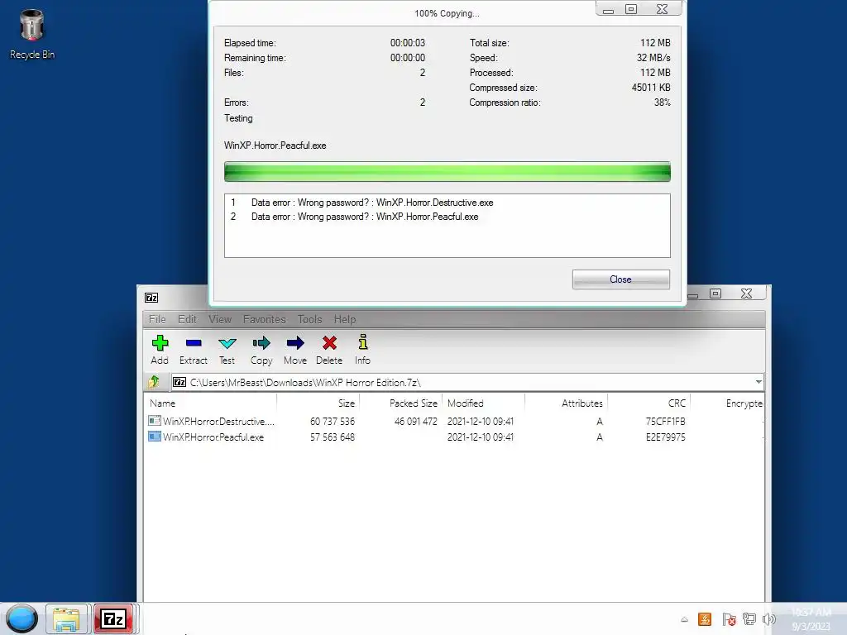847x635 pixels.
Task: Click the network tray icon
Action: 749,619
